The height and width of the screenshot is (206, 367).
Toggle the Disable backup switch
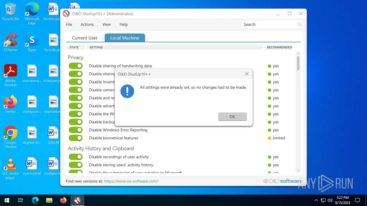tap(76, 122)
